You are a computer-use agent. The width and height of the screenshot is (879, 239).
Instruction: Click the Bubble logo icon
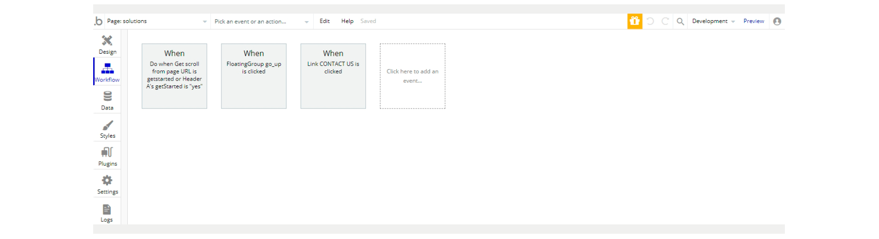pos(98,21)
